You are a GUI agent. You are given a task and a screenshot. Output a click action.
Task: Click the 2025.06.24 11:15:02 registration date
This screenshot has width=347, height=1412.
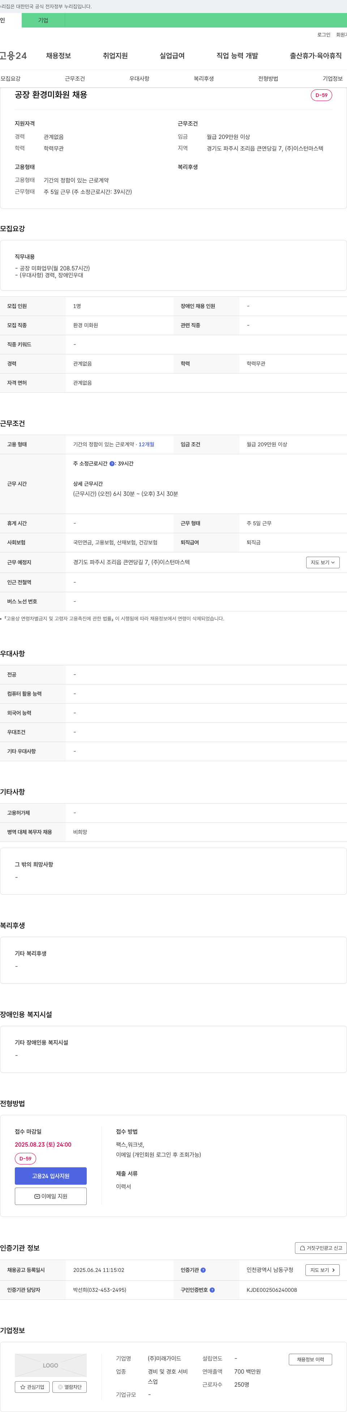click(99, 1270)
